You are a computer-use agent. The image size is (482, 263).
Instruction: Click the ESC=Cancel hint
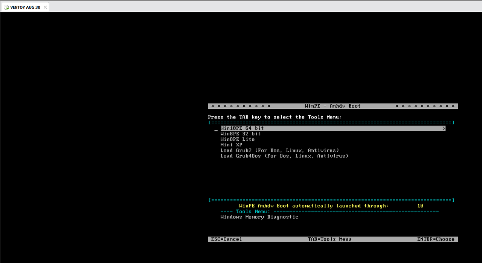[x=227, y=239]
